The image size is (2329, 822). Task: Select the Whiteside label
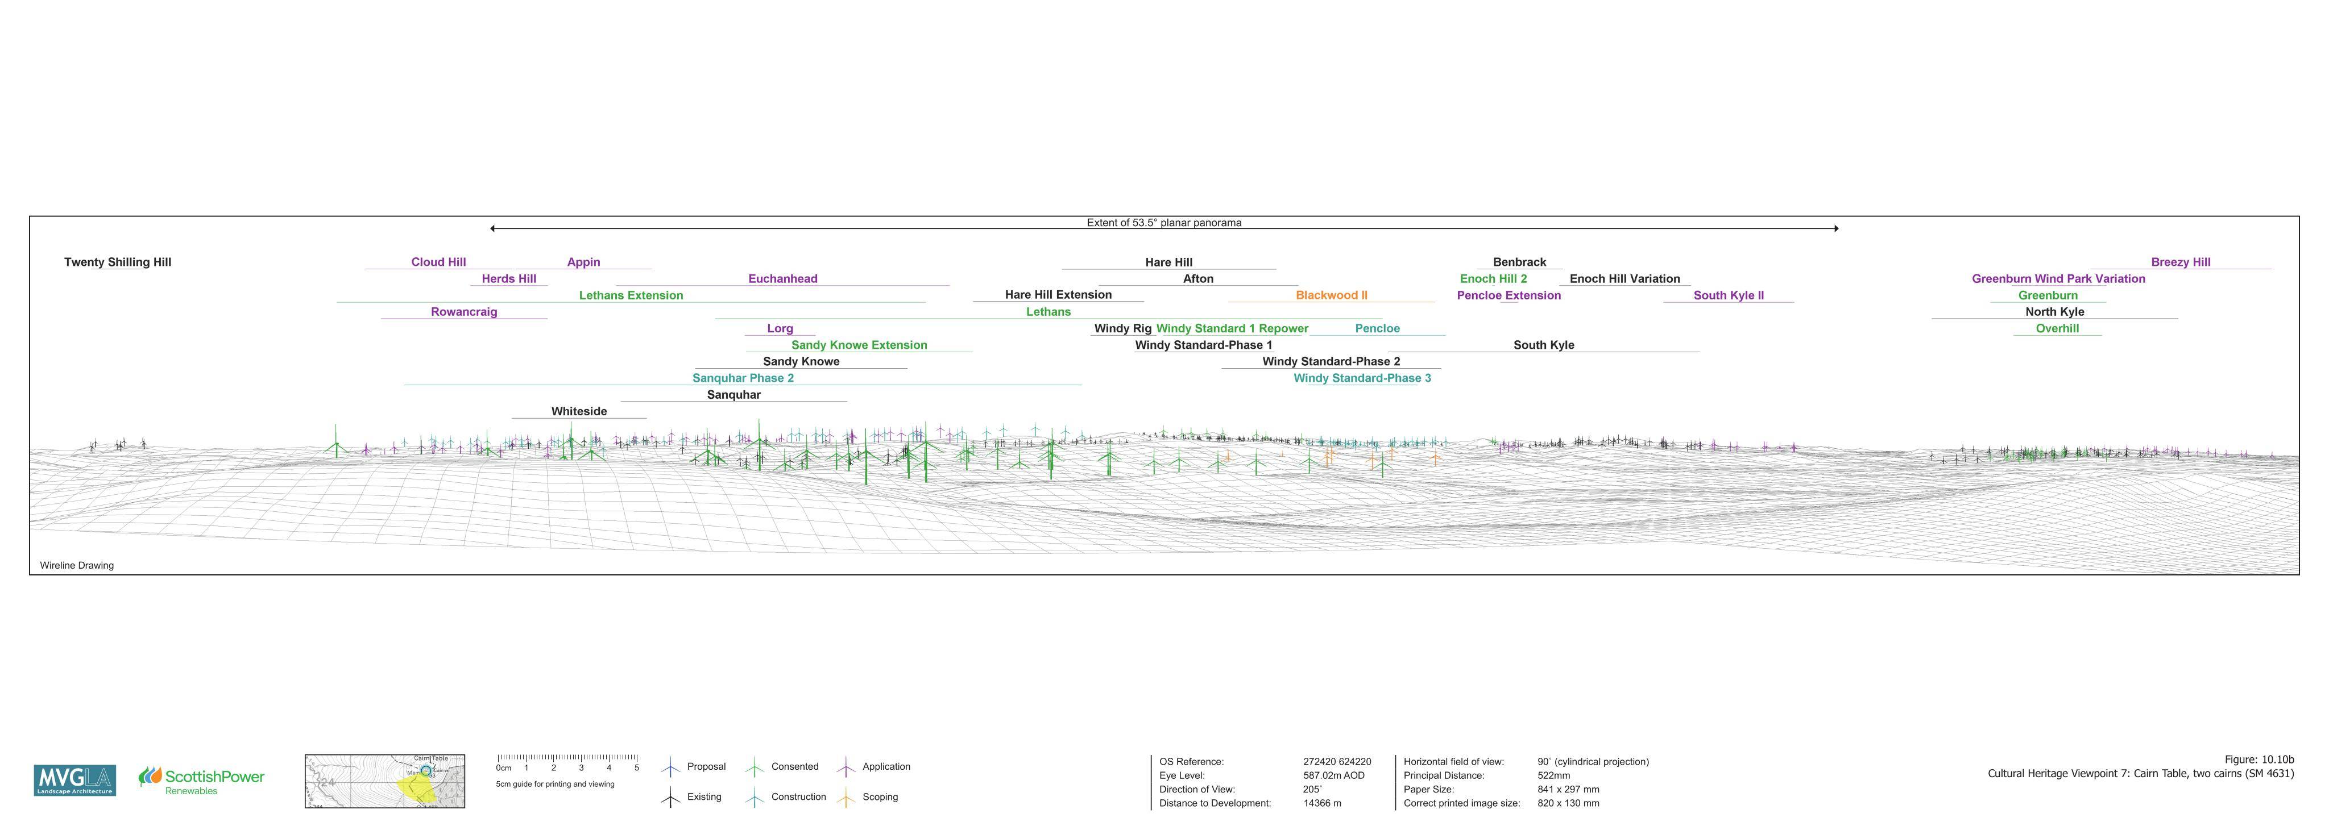[579, 412]
